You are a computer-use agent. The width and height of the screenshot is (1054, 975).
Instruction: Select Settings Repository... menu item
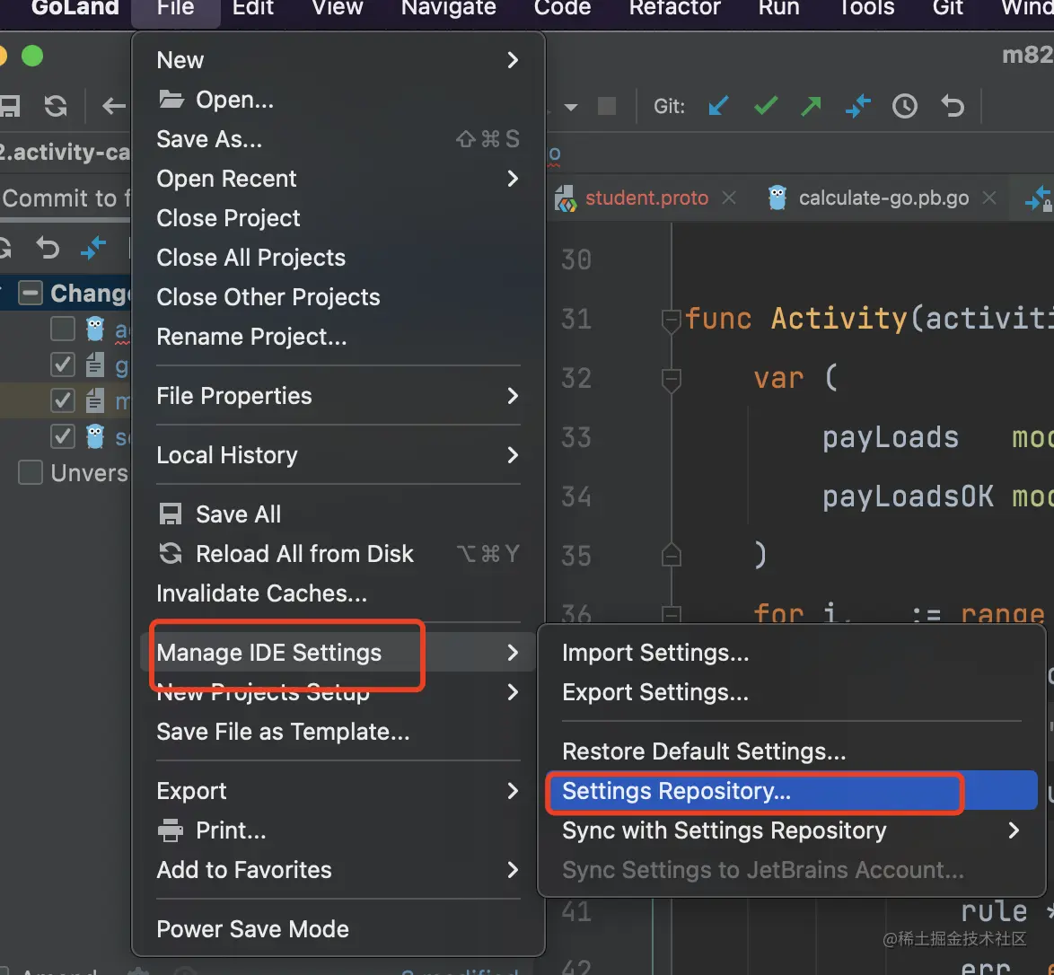tap(791, 791)
